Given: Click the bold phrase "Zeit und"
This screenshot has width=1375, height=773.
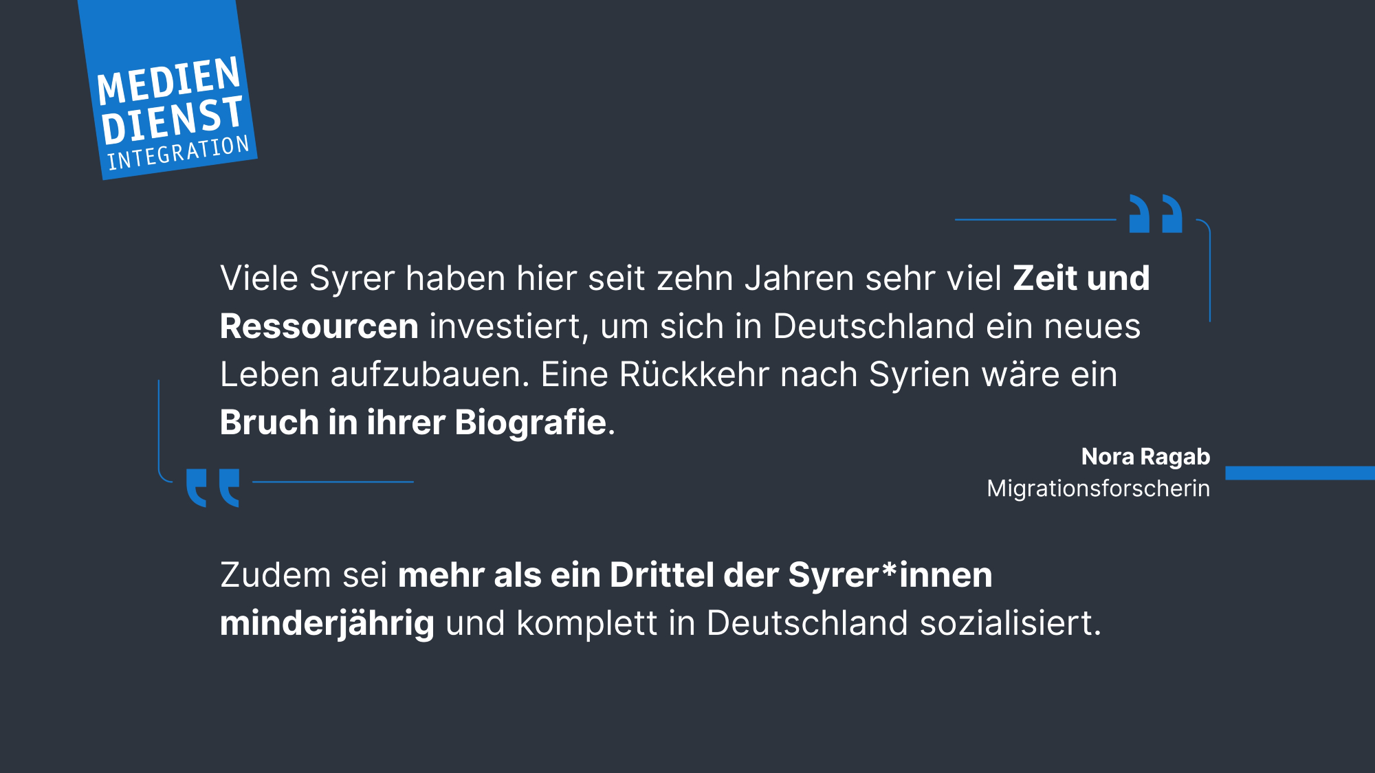Looking at the screenshot, I should 1081,278.
